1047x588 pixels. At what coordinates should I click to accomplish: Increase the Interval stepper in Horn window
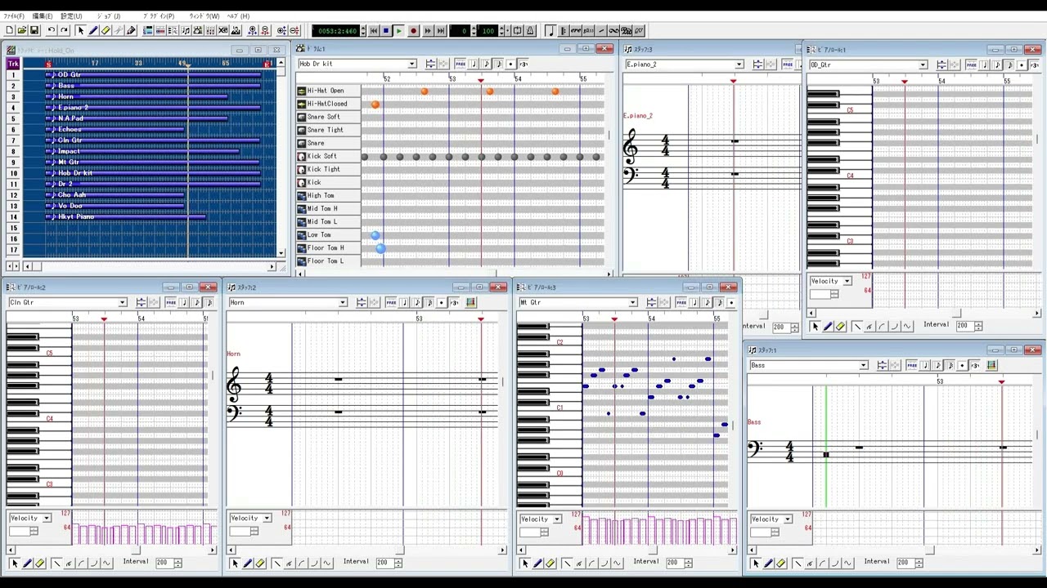pos(398,560)
